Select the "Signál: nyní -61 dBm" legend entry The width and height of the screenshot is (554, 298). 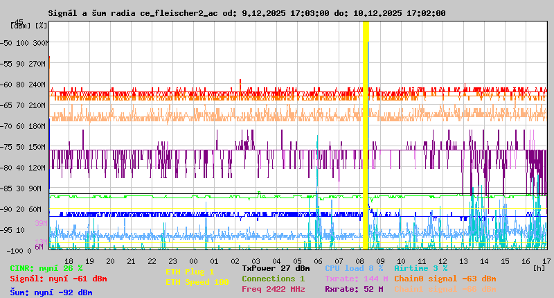tap(58, 279)
